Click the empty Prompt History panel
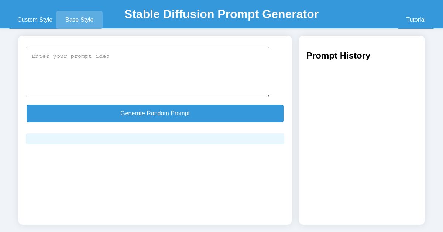 [362, 147]
